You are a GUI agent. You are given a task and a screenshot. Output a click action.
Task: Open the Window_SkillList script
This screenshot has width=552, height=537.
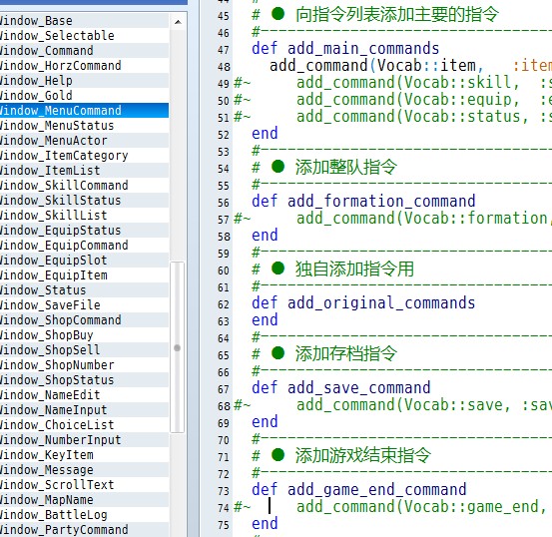pyautogui.click(x=84, y=216)
